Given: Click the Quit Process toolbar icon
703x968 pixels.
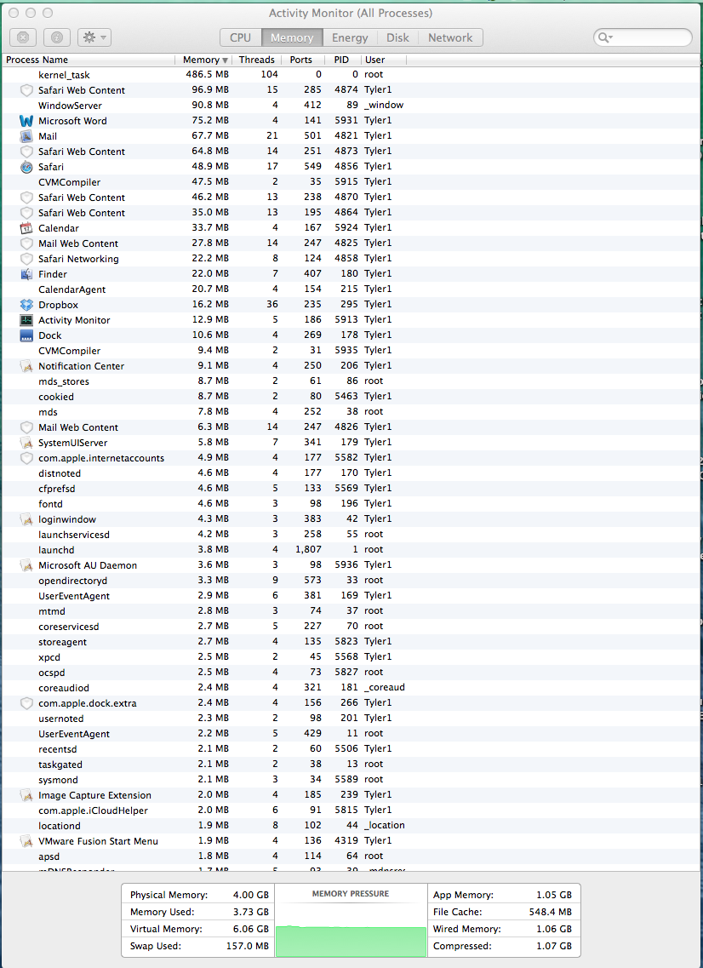Looking at the screenshot, I should pos(23,37).
